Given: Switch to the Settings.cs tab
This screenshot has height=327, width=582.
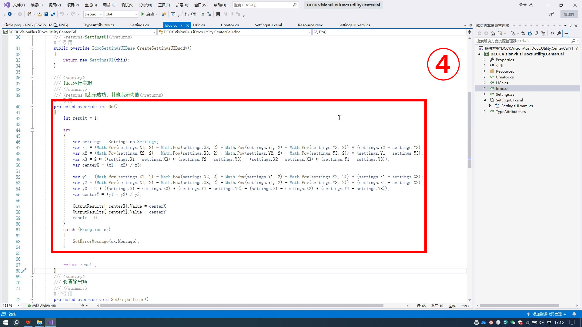Looking at the screenshot, I should point(139,25).
